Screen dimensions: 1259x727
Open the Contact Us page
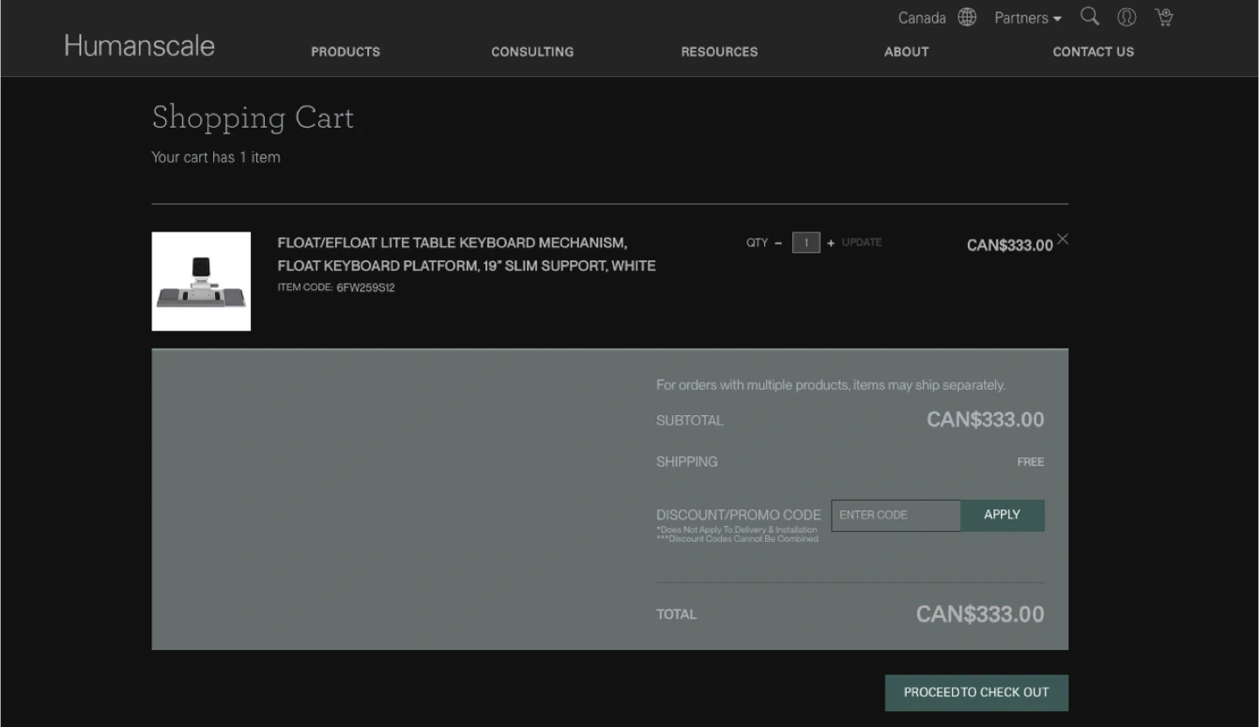coord(1093,52)
